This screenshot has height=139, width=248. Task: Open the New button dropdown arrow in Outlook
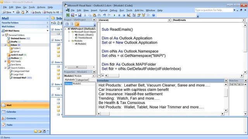(14, 12)
